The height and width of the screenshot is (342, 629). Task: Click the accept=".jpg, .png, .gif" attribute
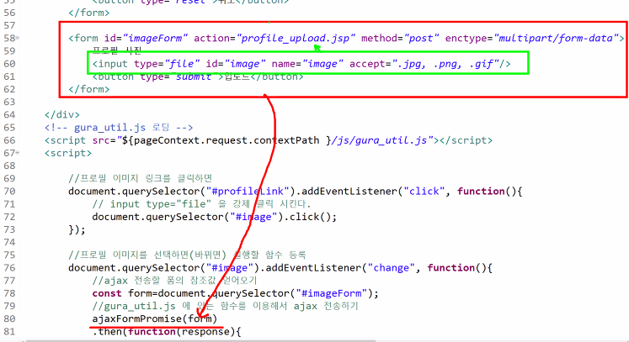point(424,64)
